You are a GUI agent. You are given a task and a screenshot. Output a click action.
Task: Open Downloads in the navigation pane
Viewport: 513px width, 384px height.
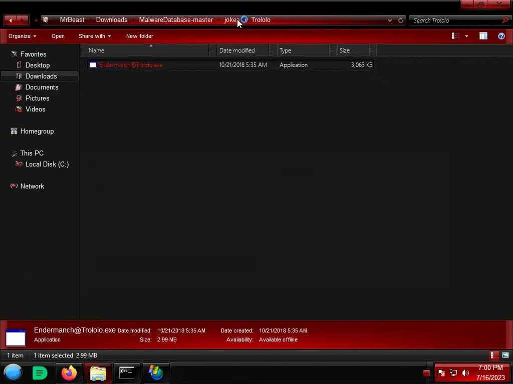[41, 76]
